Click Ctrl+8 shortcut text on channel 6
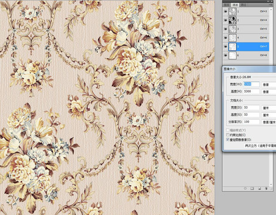This screenshot has height=215, width=276. [263, 55]
